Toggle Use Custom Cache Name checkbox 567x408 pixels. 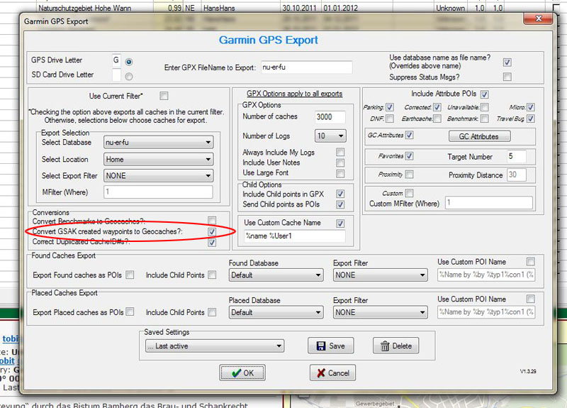coord(340,224)
